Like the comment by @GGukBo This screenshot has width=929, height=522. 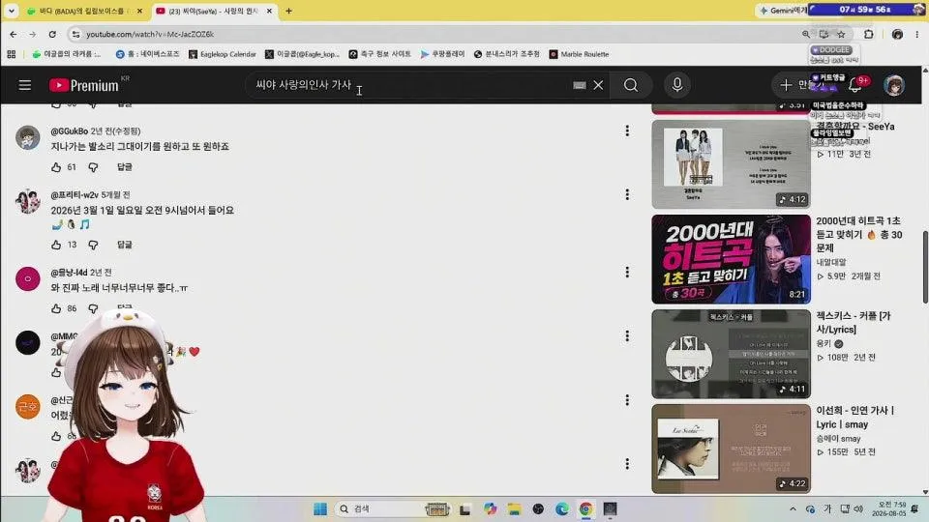pyautogui.click(x=56, y=167)
